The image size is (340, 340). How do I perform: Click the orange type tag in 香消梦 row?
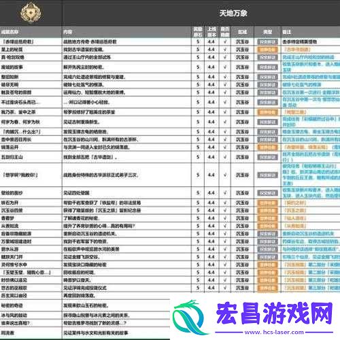pos(267,218)
